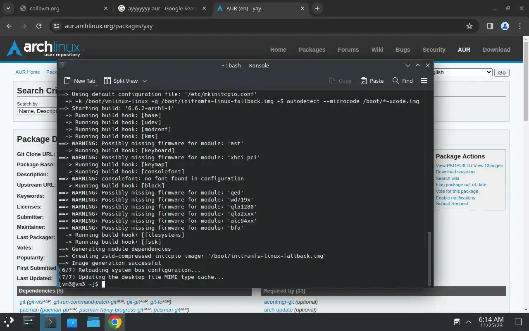
Task: Go forward in browser history
Action: coord(24,26)
